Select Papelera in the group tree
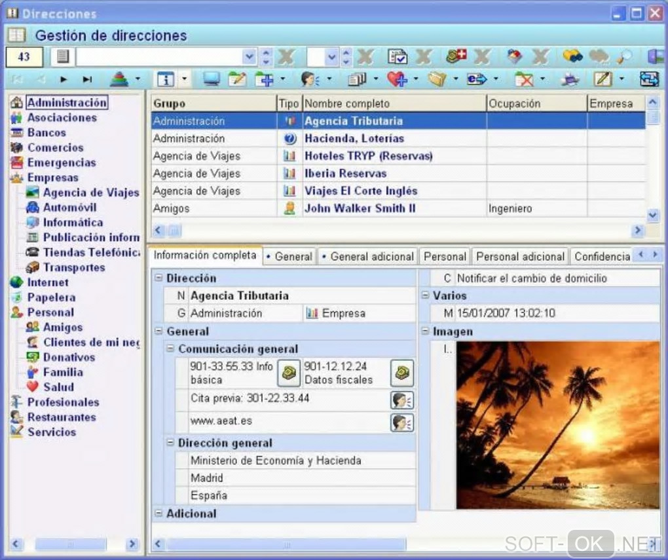The width and height of the screenshot is (668, 560). click(51, 297)
